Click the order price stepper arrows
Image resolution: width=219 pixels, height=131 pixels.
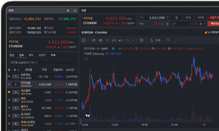168,18
